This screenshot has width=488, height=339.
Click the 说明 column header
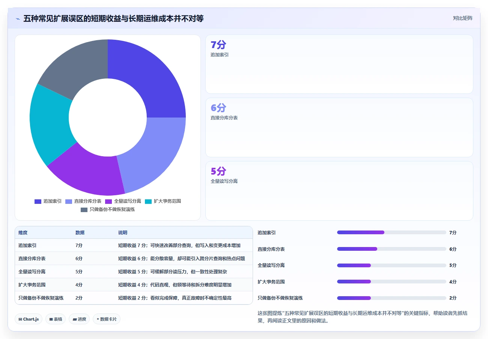[123, 233]
